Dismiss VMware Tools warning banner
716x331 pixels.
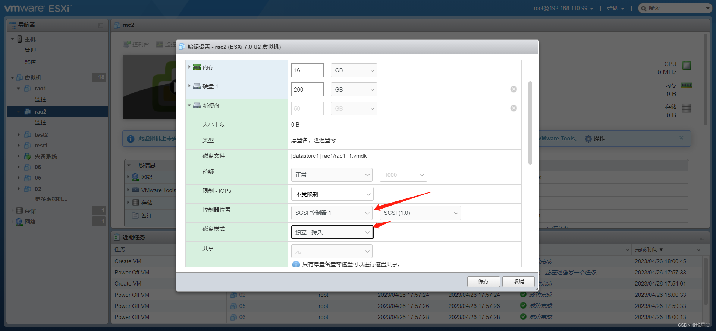(681, 138)
